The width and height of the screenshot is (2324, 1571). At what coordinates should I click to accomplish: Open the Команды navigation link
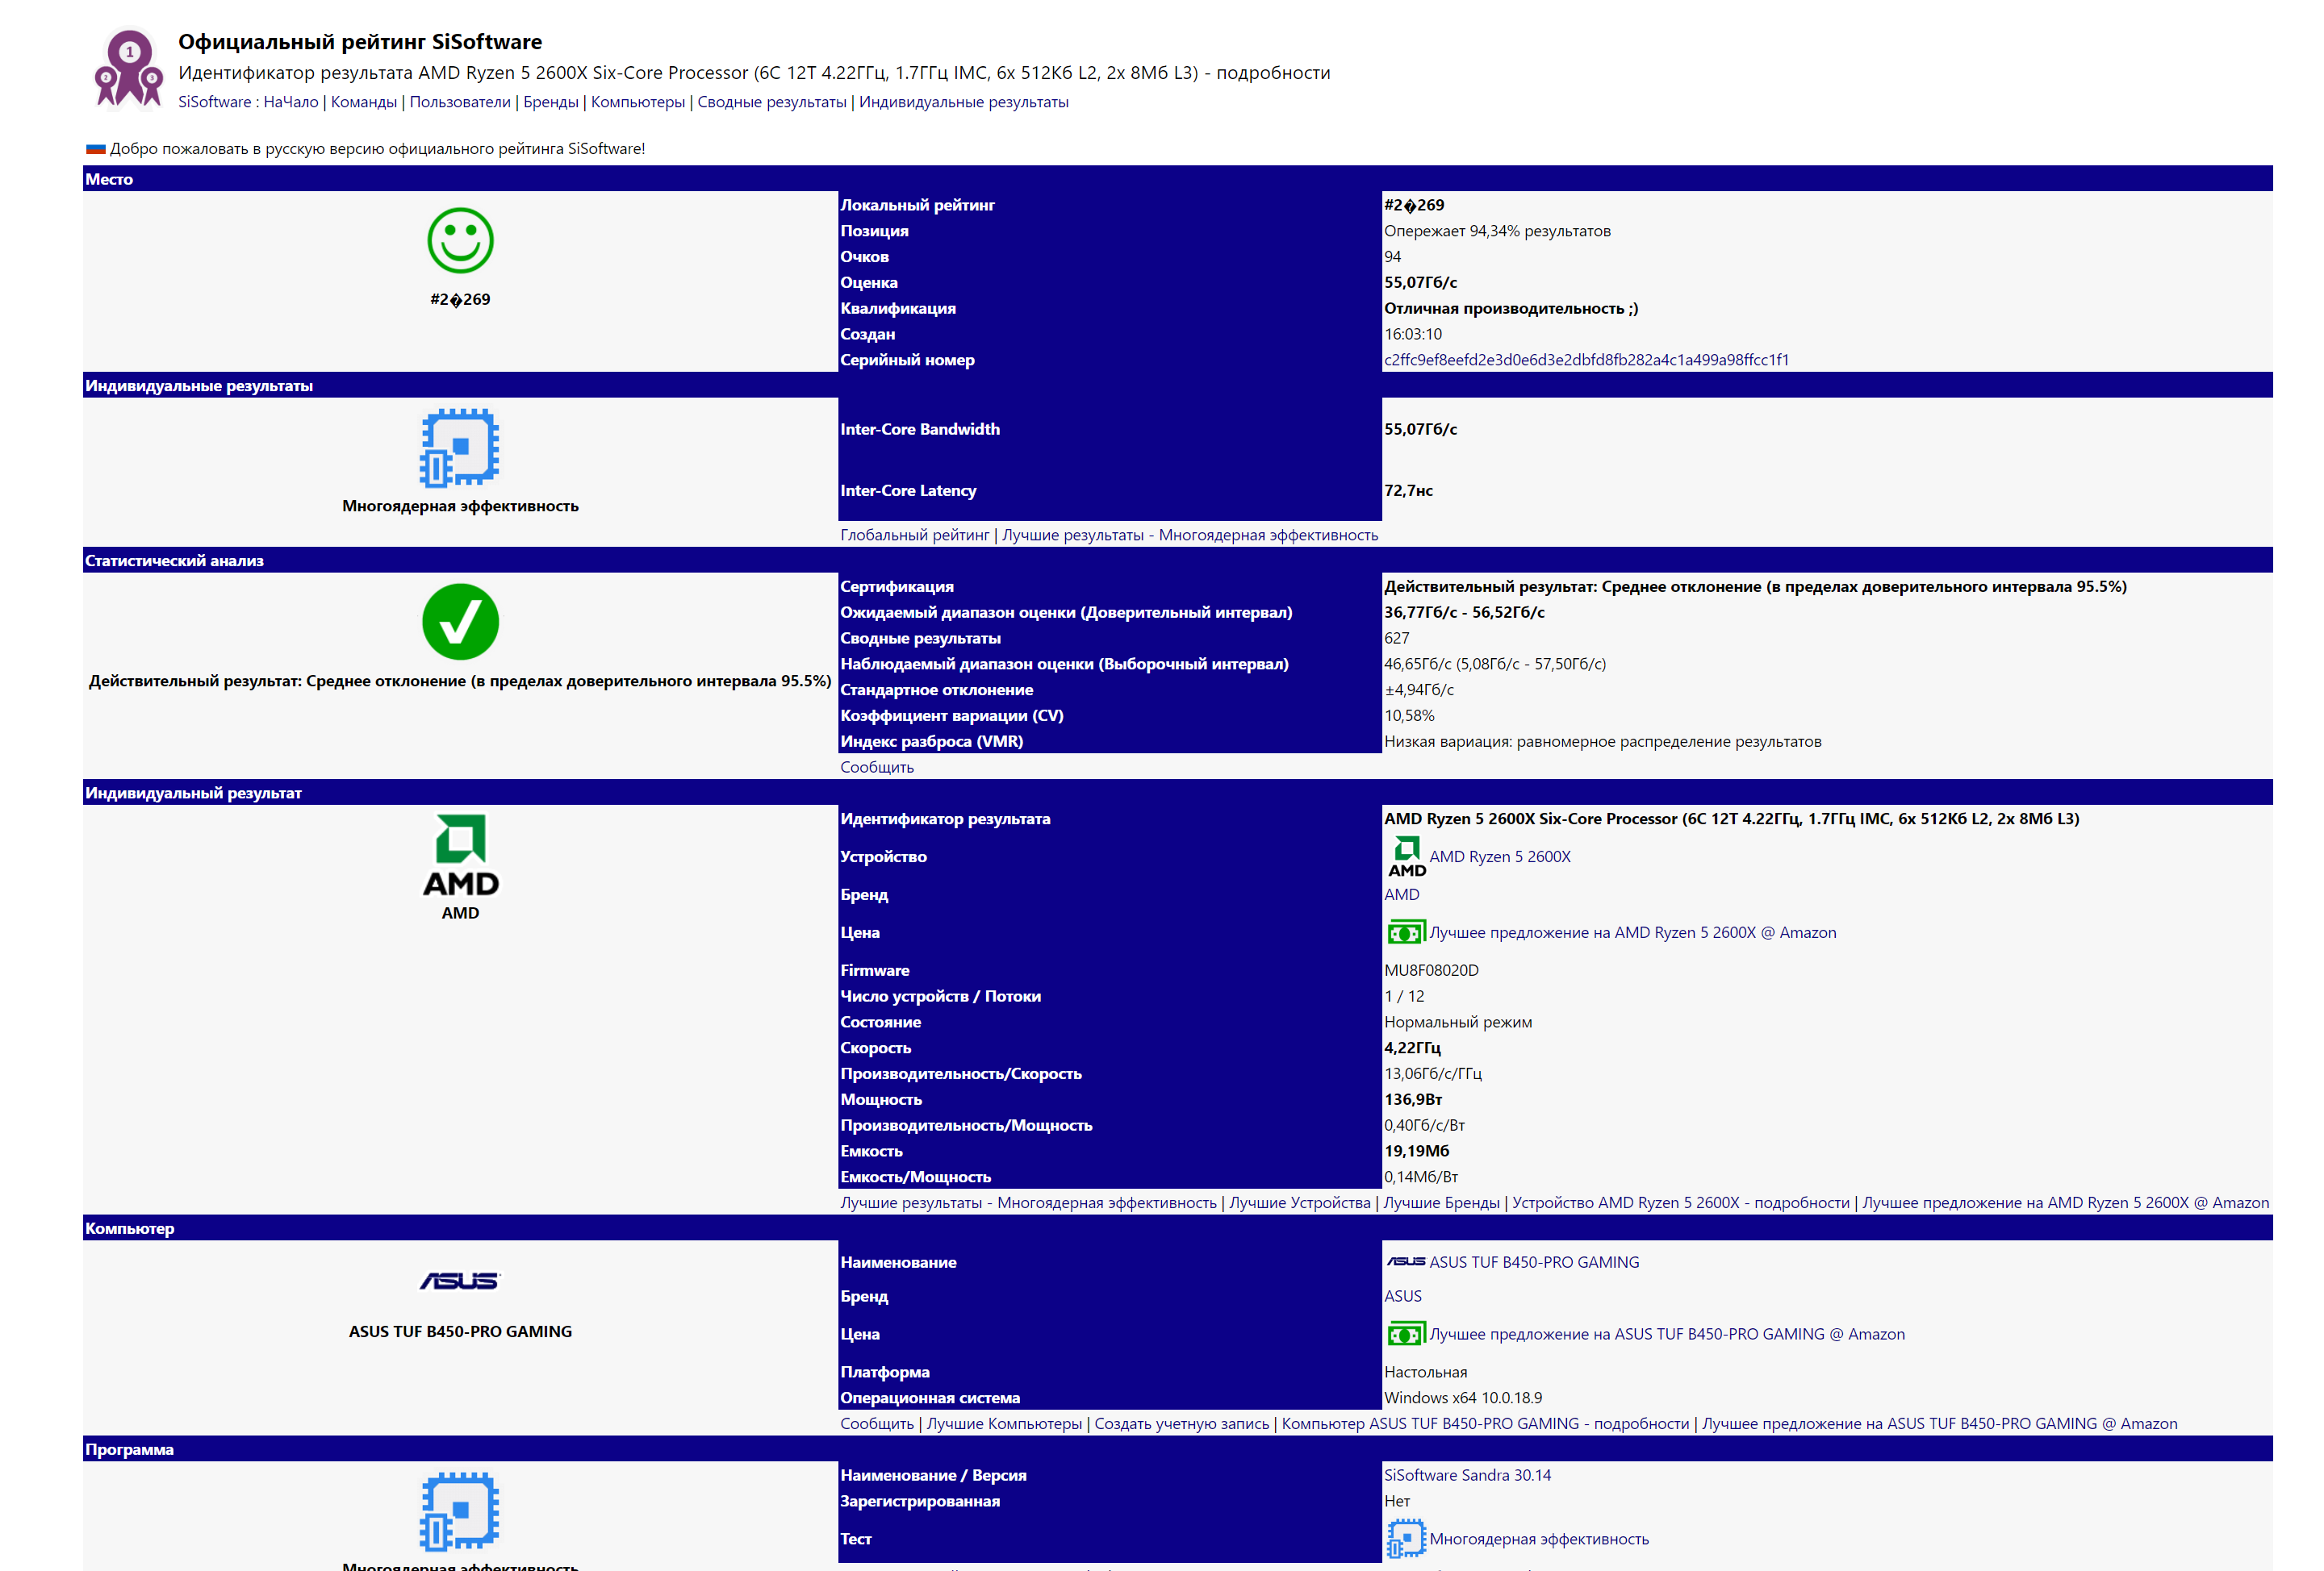click(364, 102)
